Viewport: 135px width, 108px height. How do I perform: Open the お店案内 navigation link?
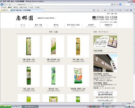91,26
